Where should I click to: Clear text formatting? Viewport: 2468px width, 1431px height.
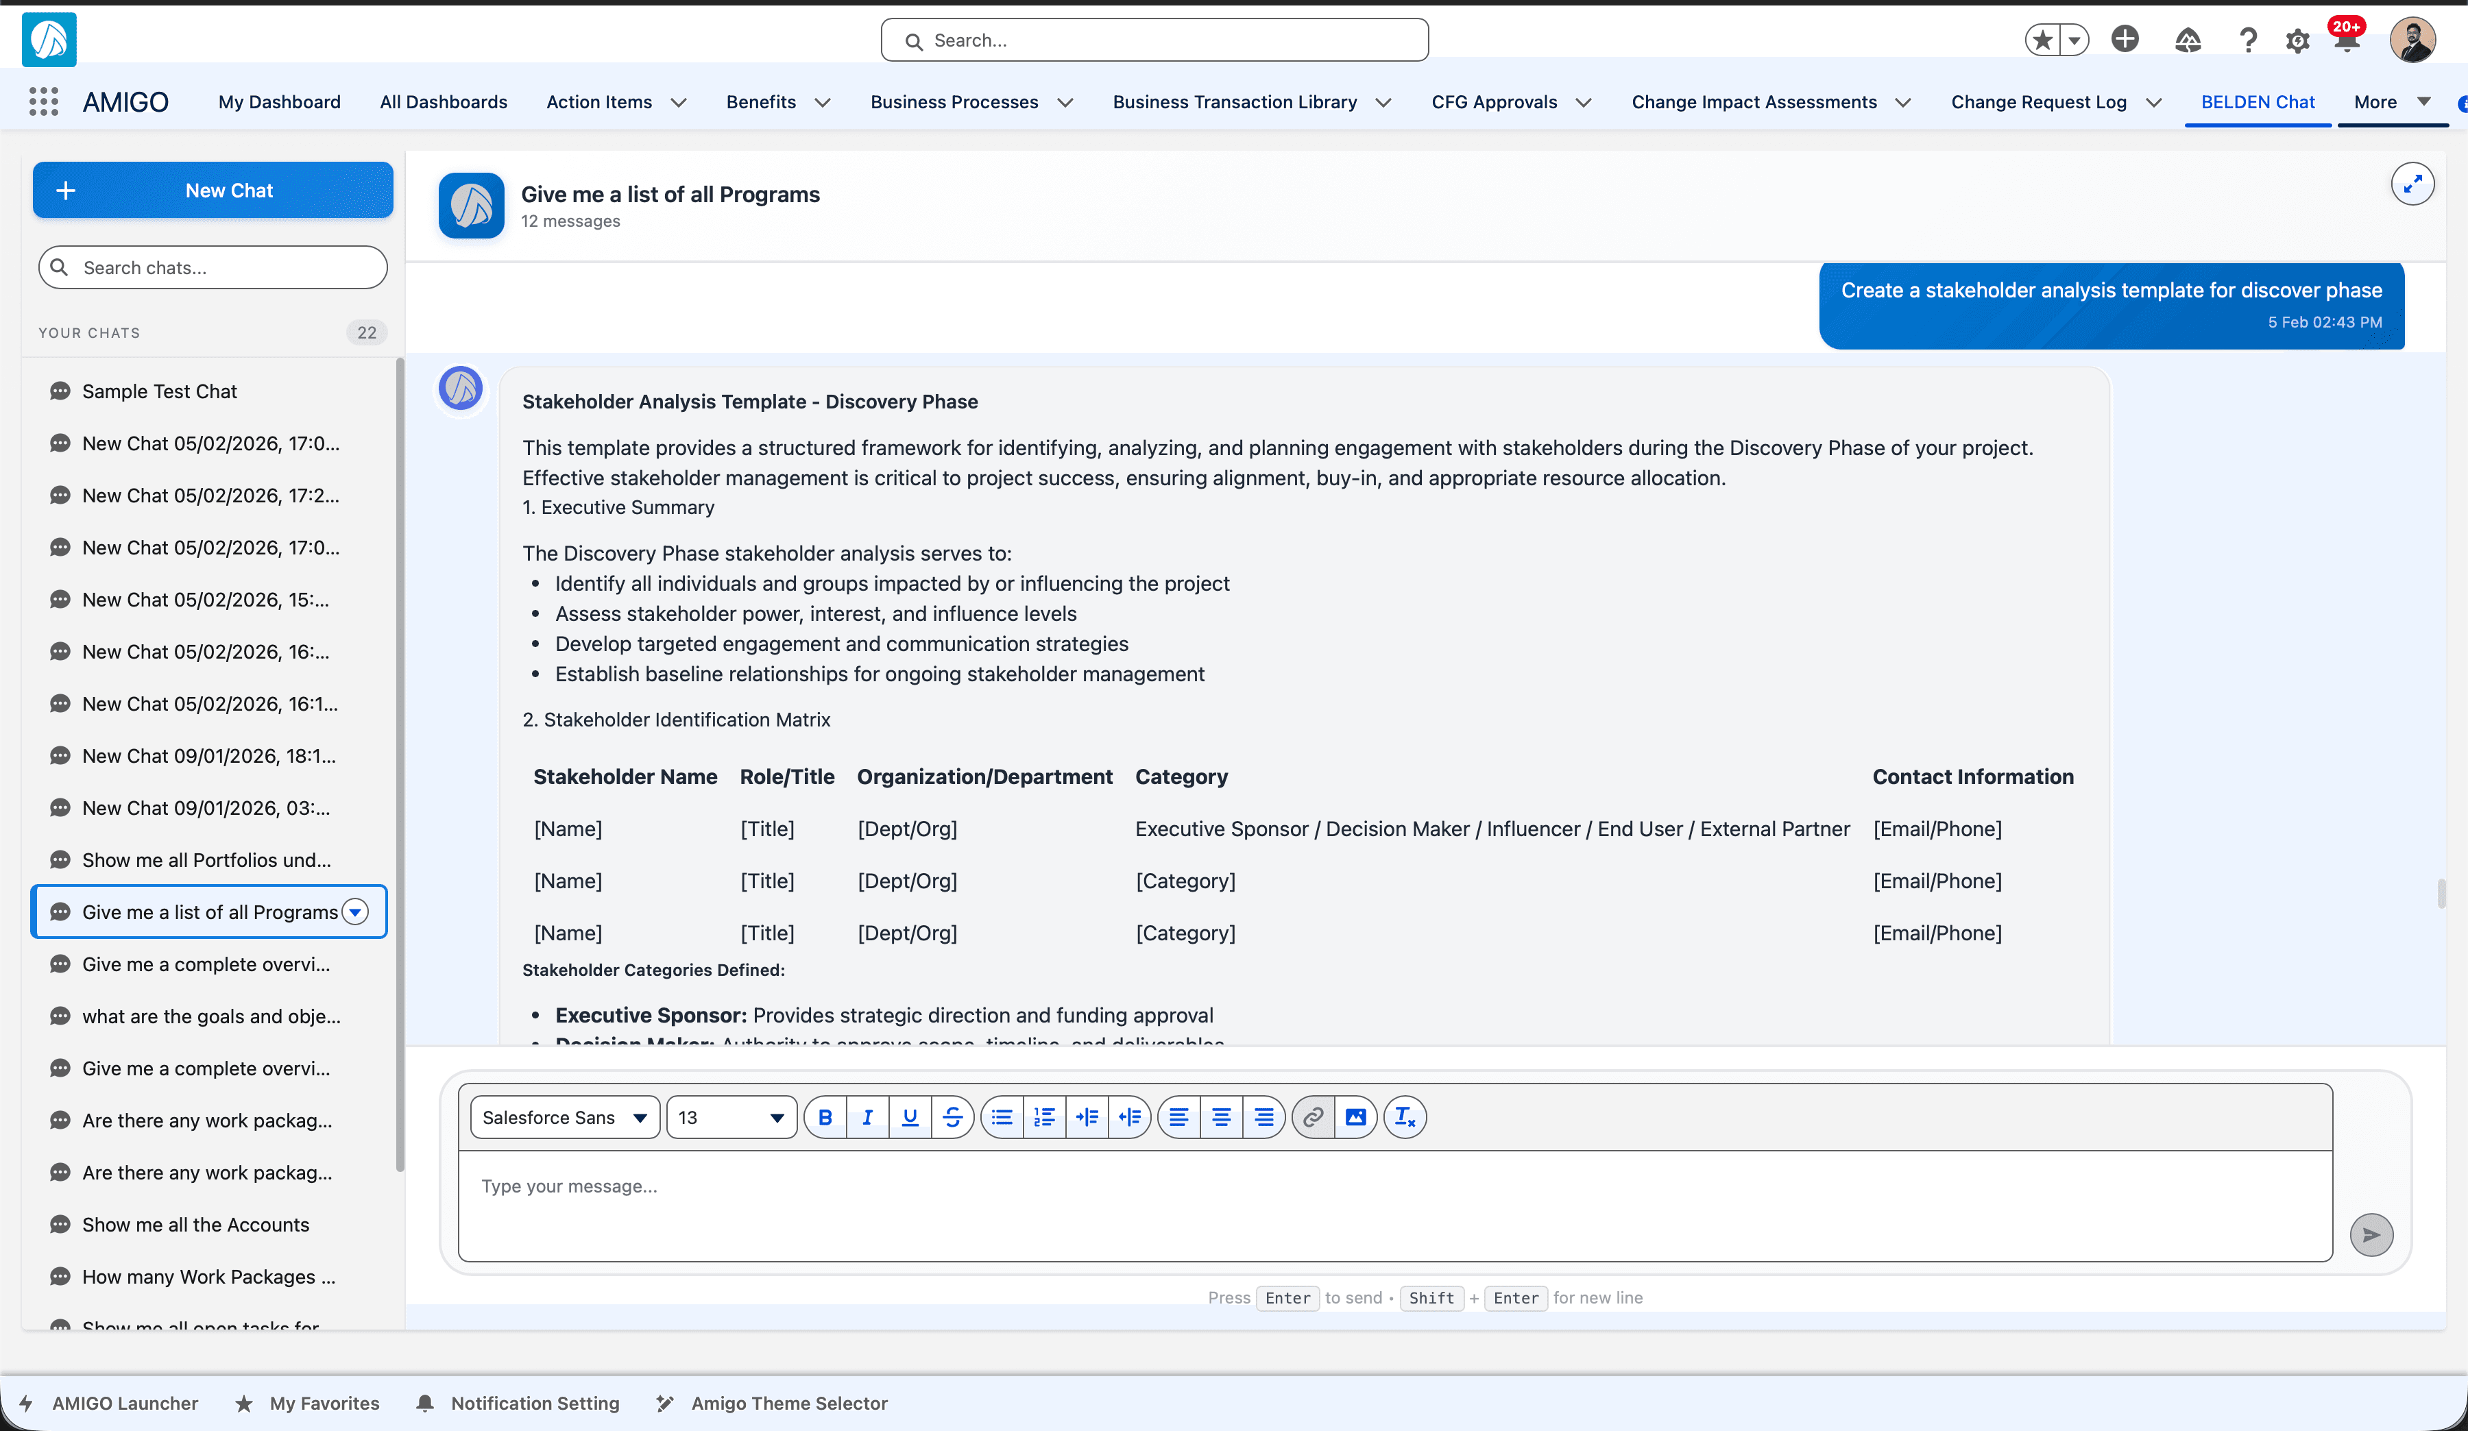click(x=1405, y=1117)
